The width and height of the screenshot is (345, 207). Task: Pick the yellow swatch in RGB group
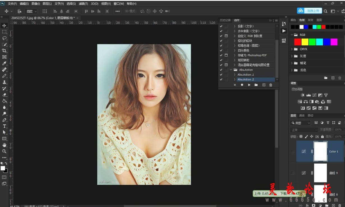click(305, 42)
